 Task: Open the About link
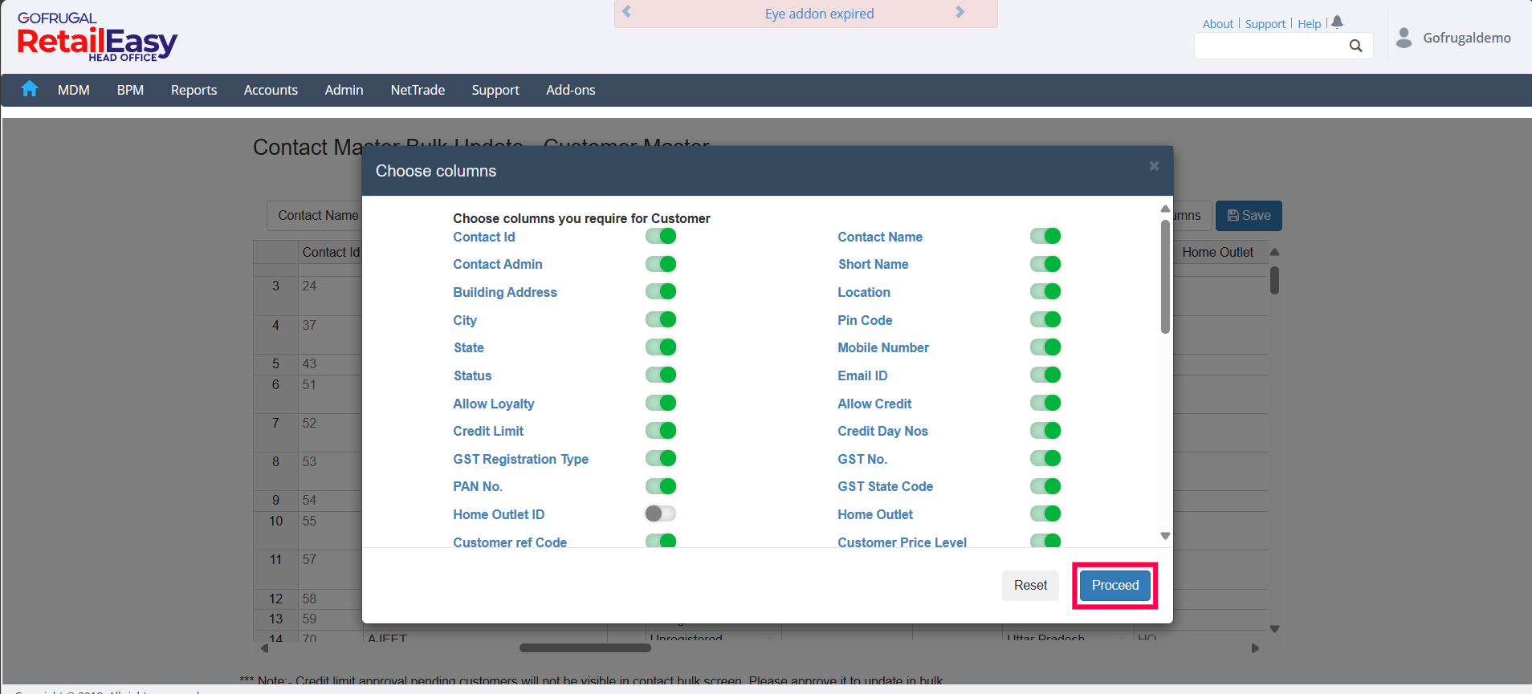coord(1218,24)
